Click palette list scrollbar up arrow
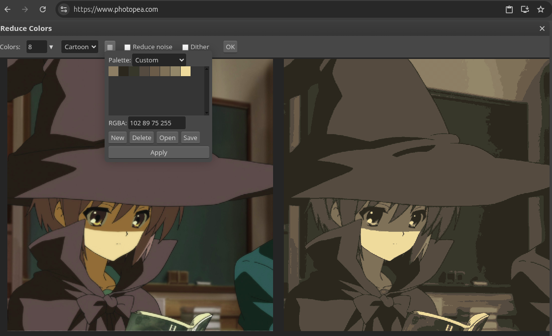 (207, 69)
